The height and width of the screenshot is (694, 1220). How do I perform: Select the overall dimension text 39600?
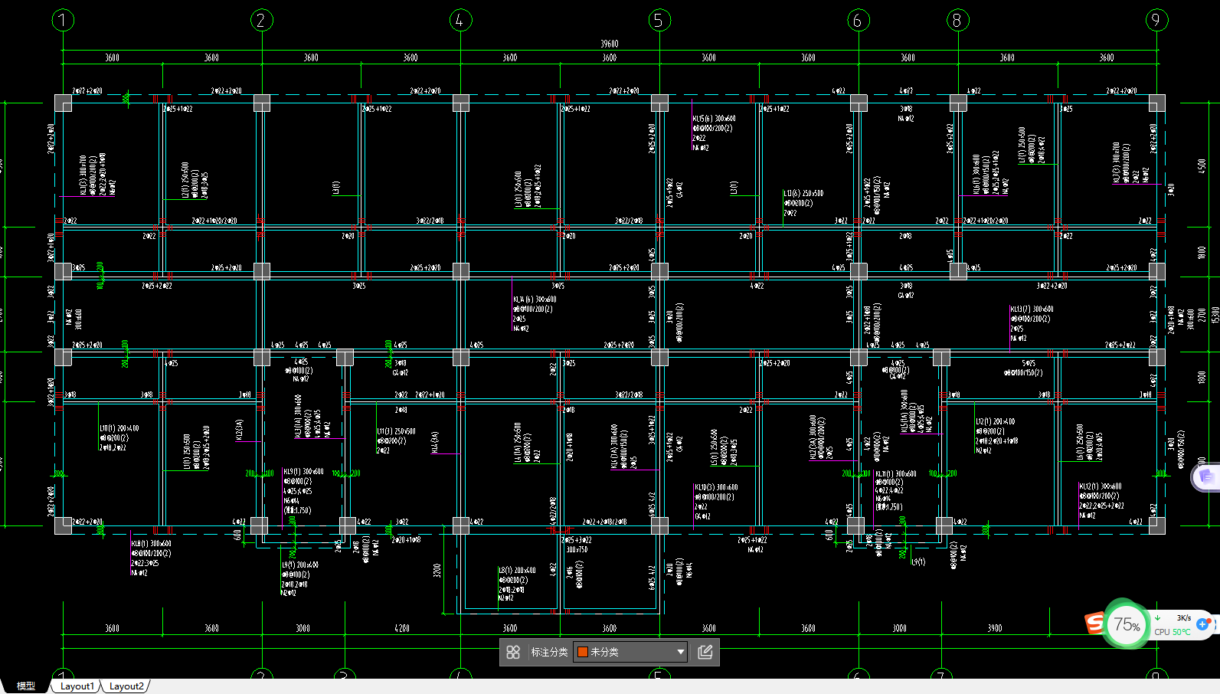pyautogui.click(x=610, y=44)
